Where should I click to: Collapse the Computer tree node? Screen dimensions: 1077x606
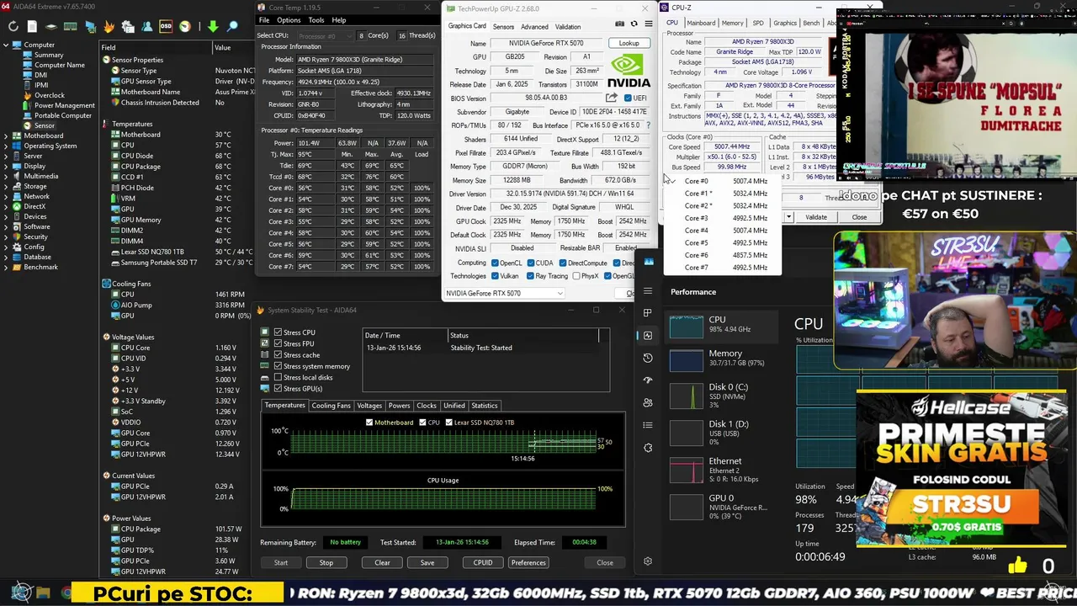click(x=5, y=45)
